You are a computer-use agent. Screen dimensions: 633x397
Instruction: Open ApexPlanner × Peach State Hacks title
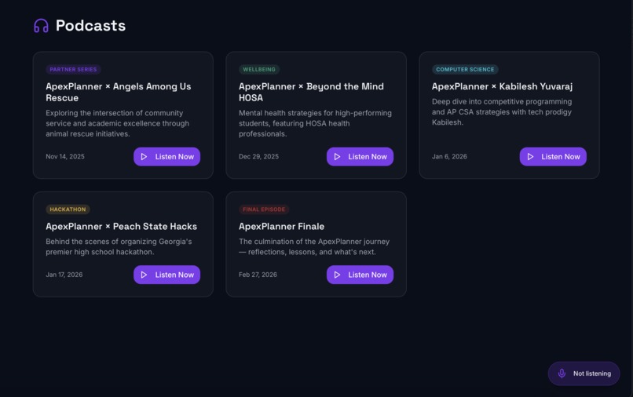pos(121,226)
